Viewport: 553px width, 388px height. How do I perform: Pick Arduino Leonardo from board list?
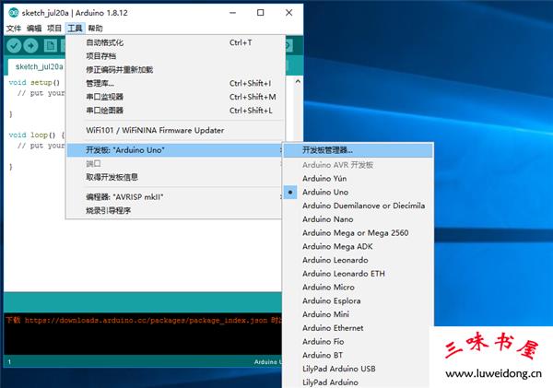335,260
